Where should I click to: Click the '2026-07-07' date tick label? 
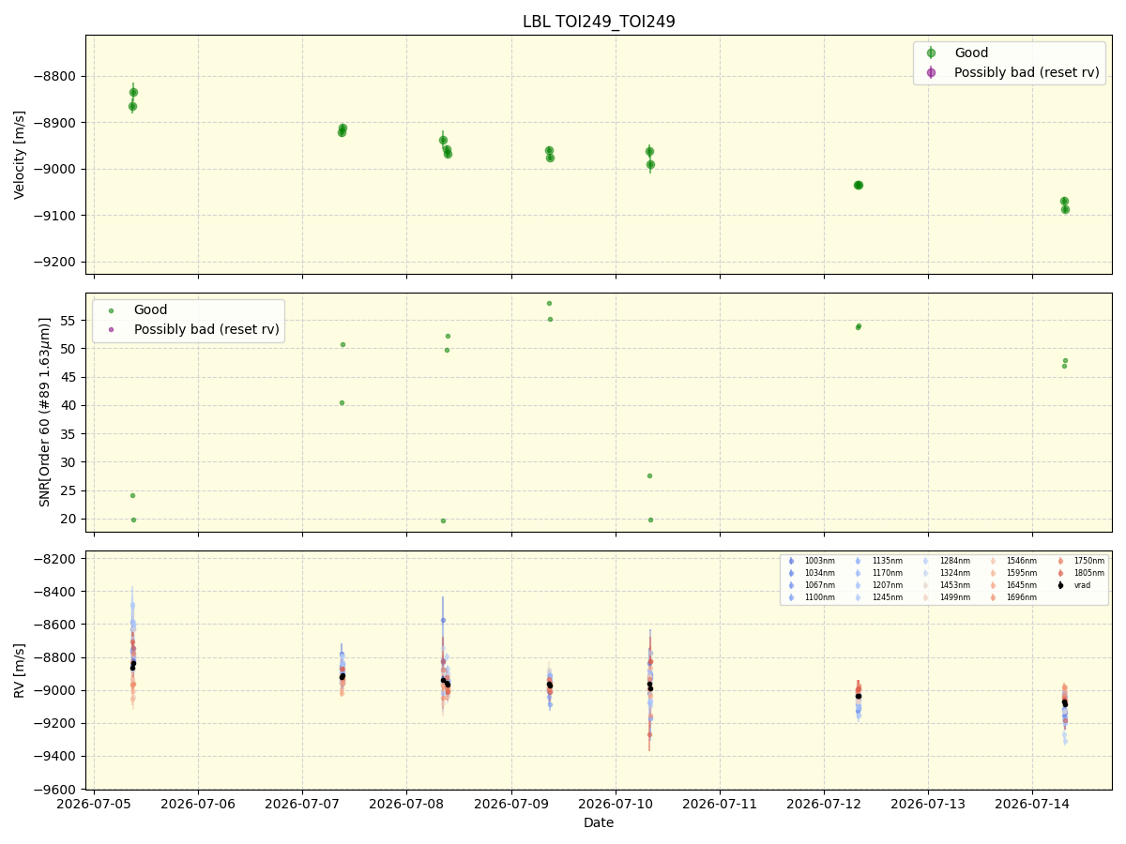point(302,805)
